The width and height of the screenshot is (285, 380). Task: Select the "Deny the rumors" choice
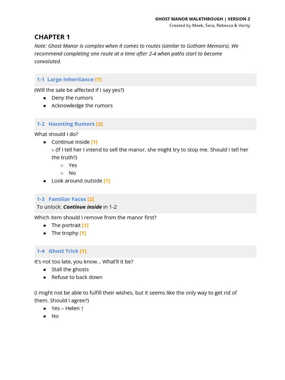pos(72,98)
